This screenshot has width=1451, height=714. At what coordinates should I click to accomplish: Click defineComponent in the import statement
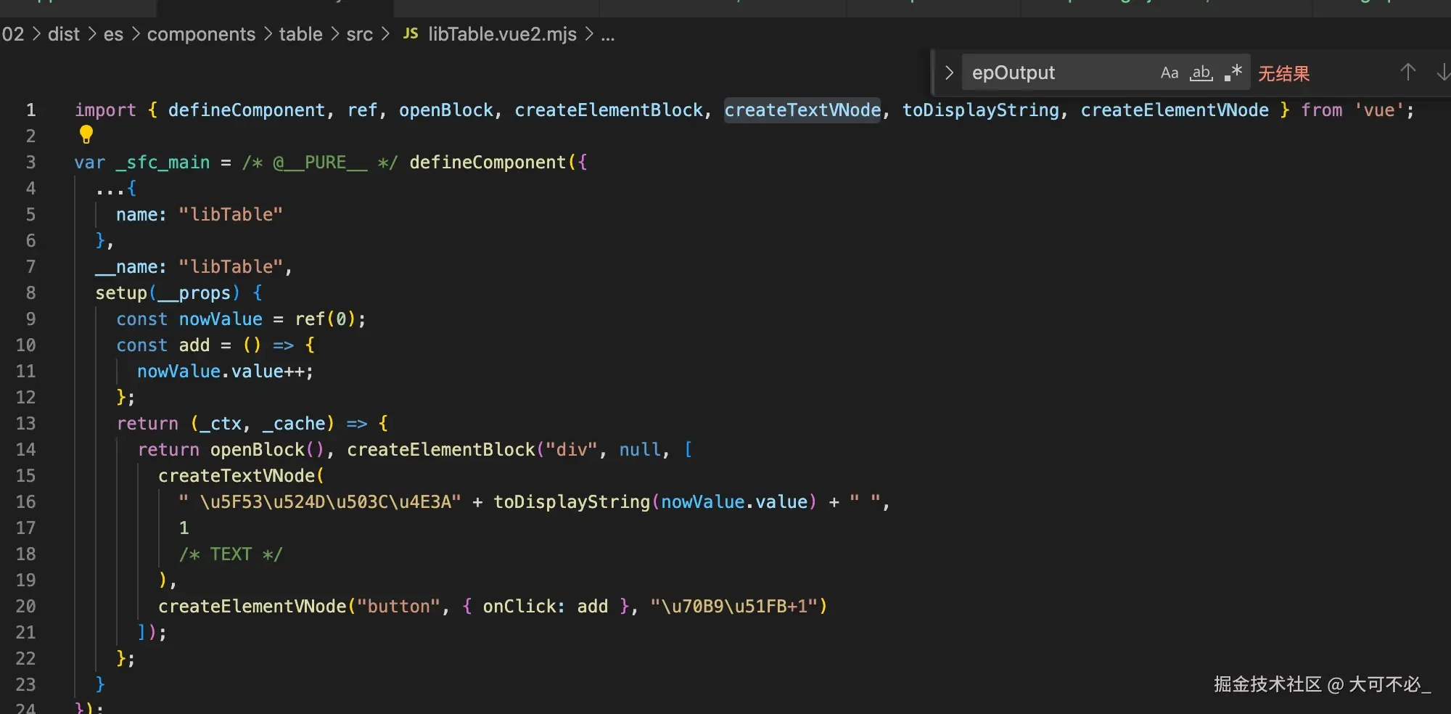(247, 110)
